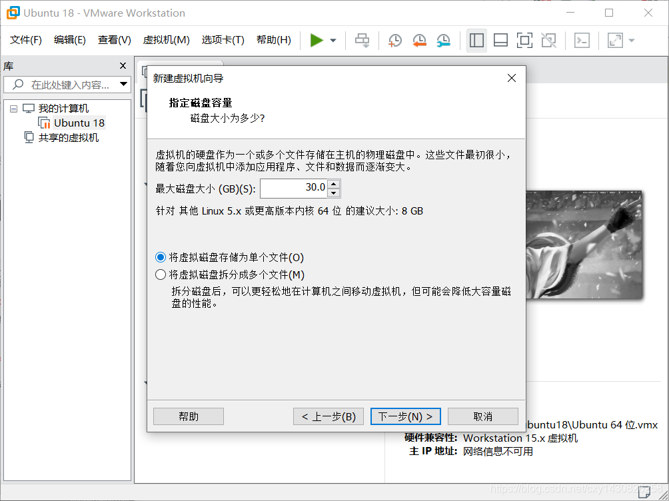
Task: Enter full screen mode icon
Action: pos(524,41)
